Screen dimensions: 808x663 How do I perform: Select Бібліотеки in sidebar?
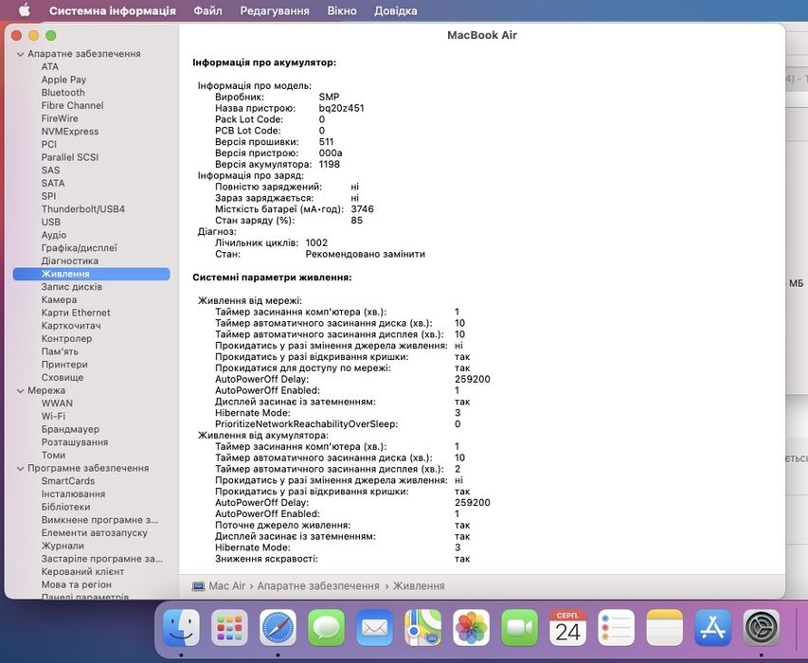66,507
